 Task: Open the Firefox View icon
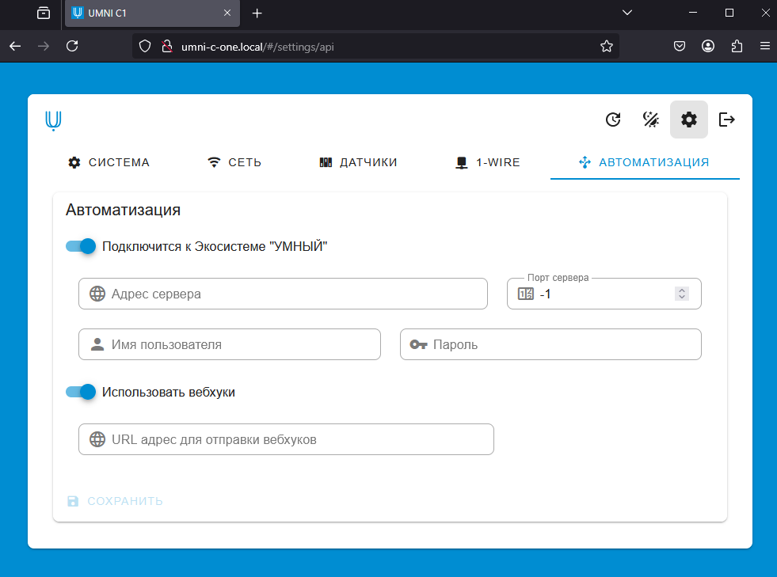coord(44,13)
